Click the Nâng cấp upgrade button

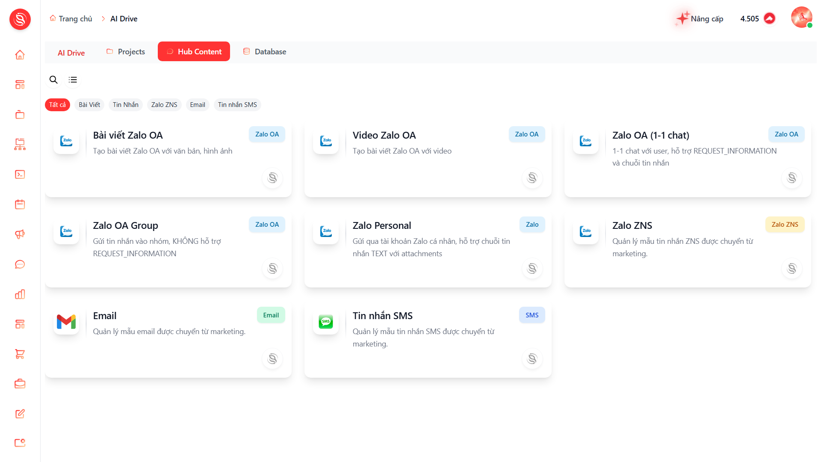pyautogui.click(x=700, y=19)
